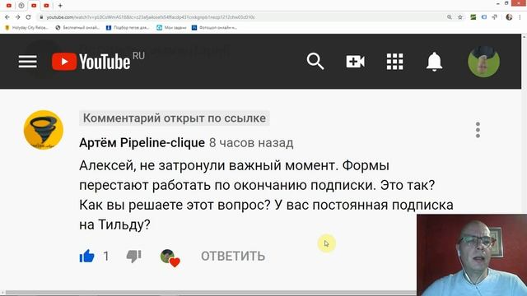Go forward with the browser forward arrow
This screenshot has width=527, height=296.
pos(18,17)
